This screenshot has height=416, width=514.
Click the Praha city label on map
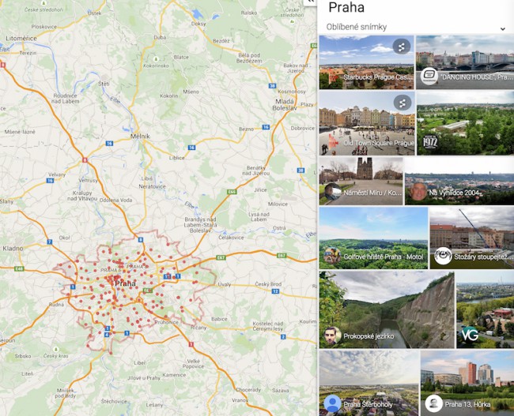pyautogui.click(x=125, y=283)
